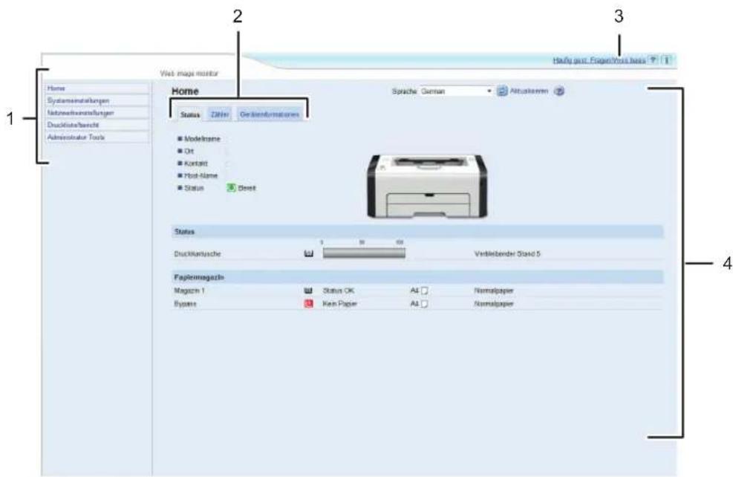The height and width of the screenshot is (477, 733).
Task: Click the question mark help icon in the header
Action: click(x=653, y=60)
